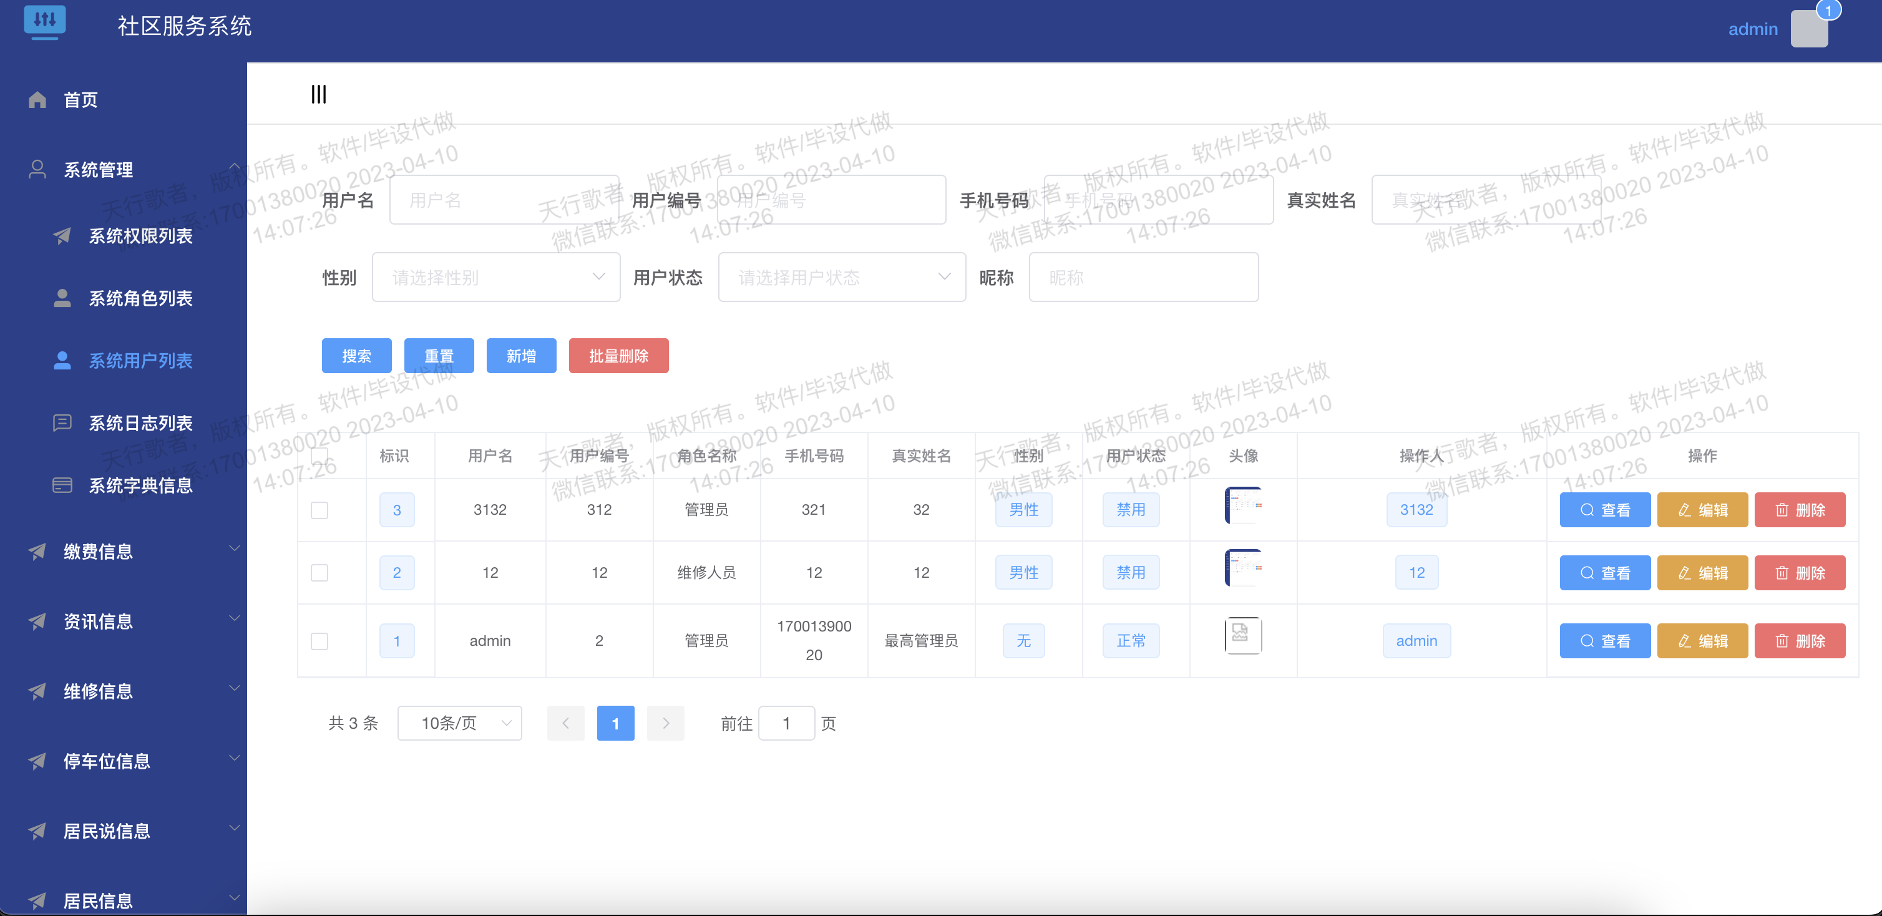
Task: Check the checkbox on the admin row
Action: coord(319,641)
